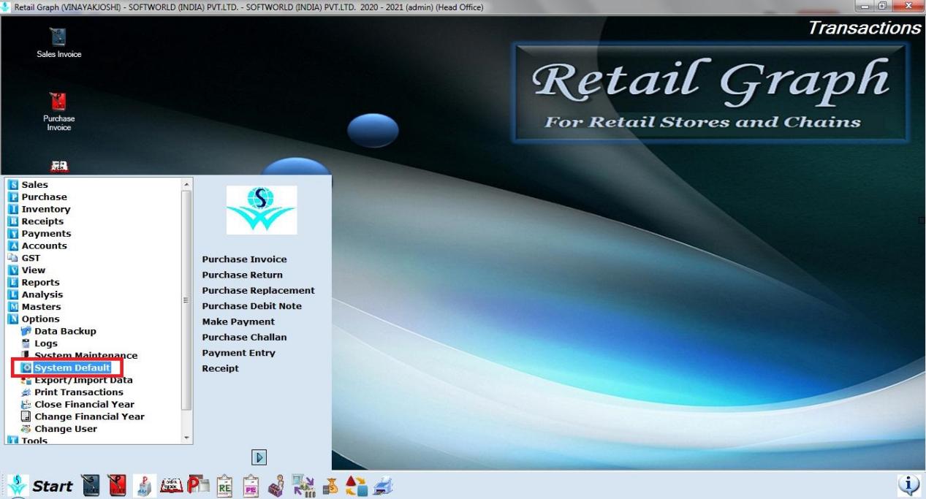Expand the Accounts menu in the tree
Image resolution: width=926 pixels, height=499 pixels.
pyautogui.click(x=44, y=245)
